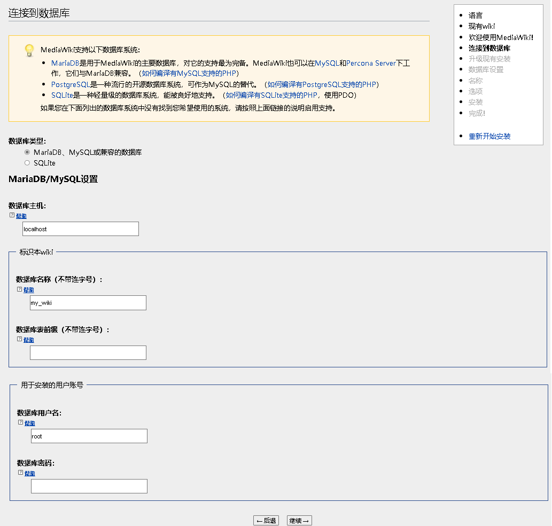
Task: Click the MariaDB/MySQL设置 heading
Action: tap(53, 179)
